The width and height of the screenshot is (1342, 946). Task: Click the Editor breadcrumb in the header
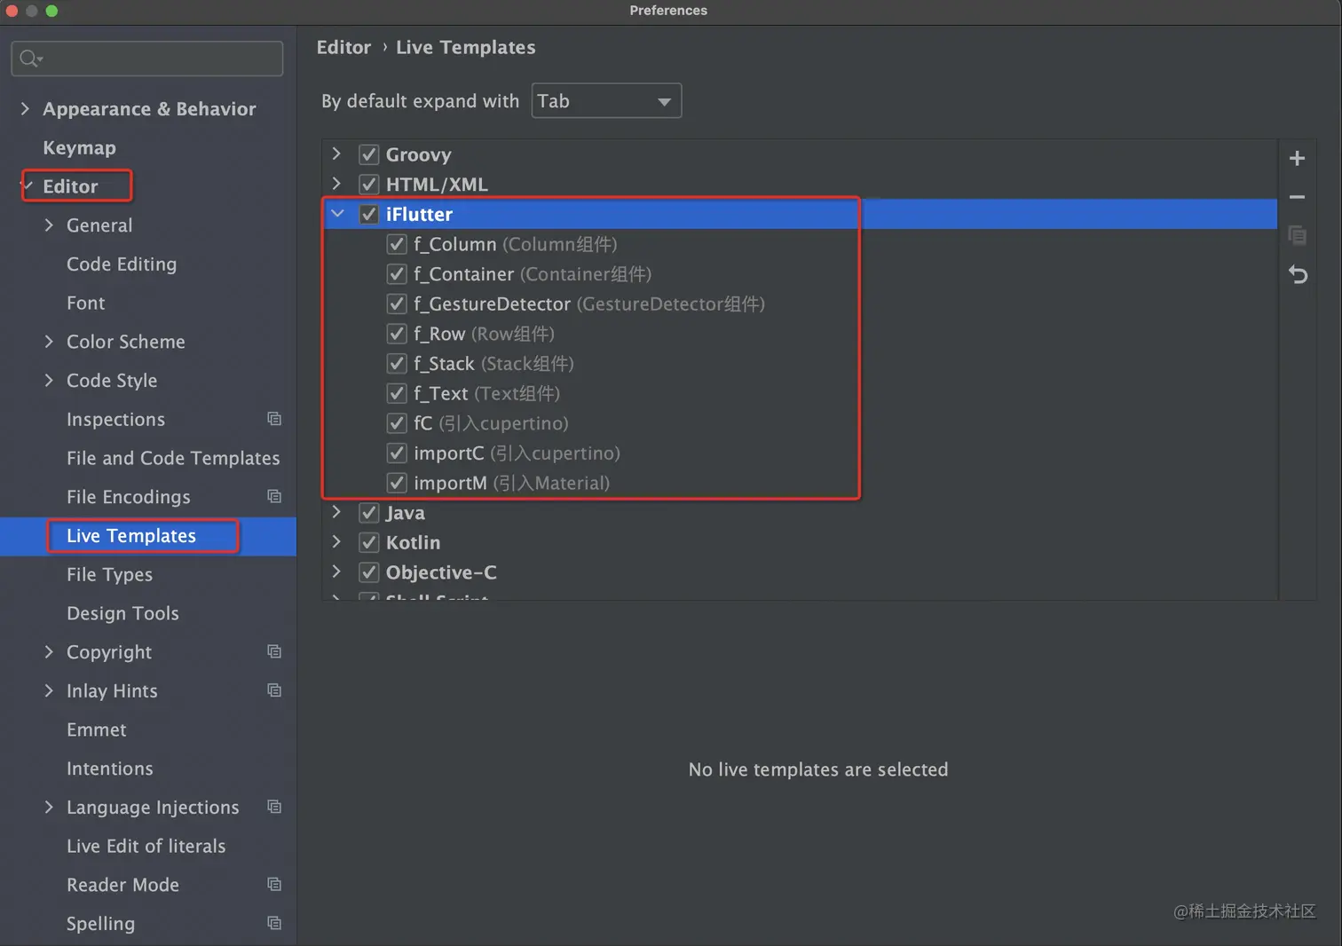[x=343, y=47]
